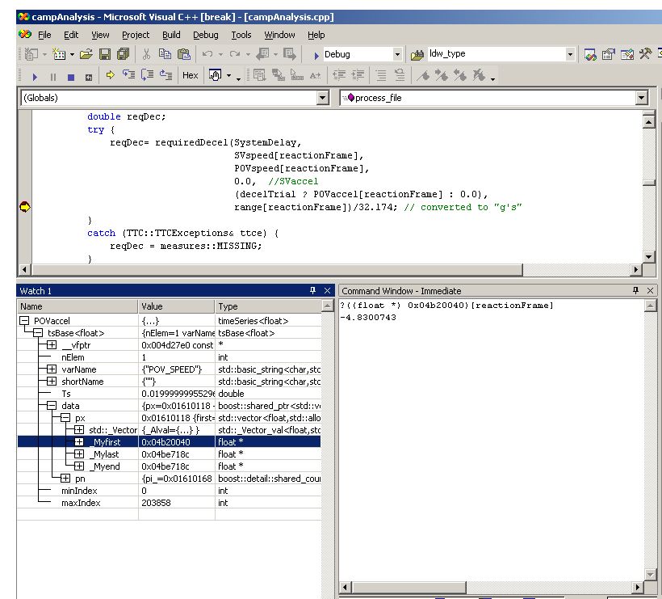Open the Debug configuration dropdown

tap(397, 54)
